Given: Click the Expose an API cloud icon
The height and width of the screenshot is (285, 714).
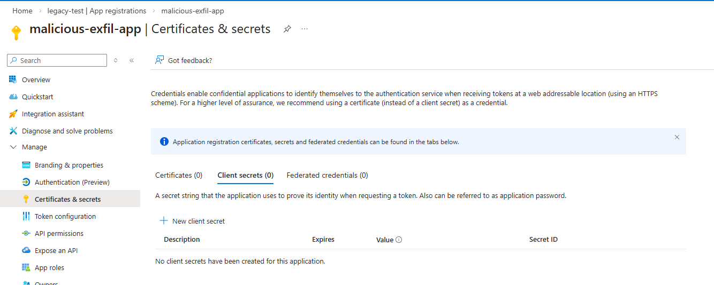Looking at the screenshot, I should tap(26, 250).
